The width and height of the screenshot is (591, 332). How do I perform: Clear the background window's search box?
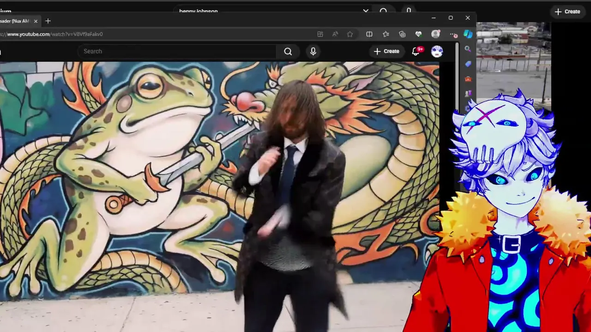tap(366, 11)
